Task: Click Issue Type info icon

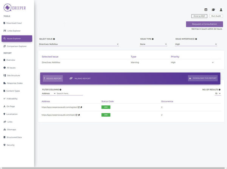Action: pos(153,39)
